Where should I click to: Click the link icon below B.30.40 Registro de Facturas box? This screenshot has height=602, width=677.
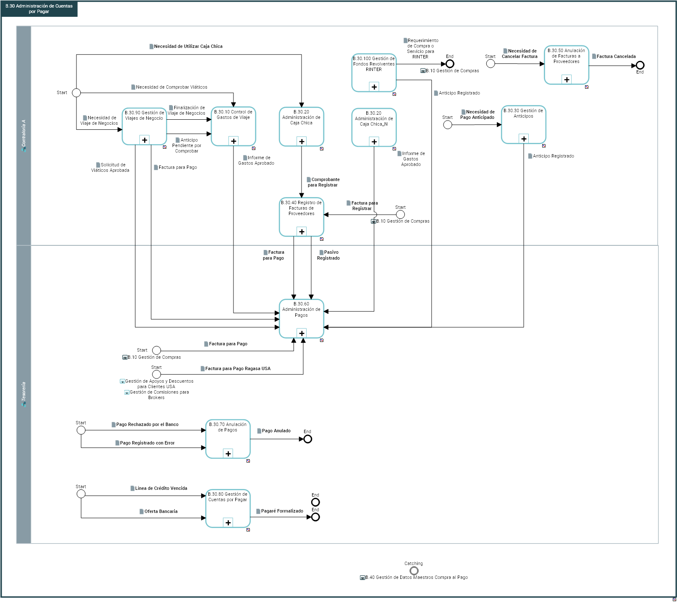pyautogui.click(x=322, y=239)
